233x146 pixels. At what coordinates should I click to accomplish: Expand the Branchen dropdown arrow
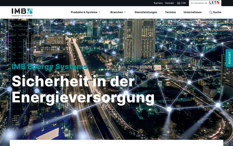coord(125,12)
